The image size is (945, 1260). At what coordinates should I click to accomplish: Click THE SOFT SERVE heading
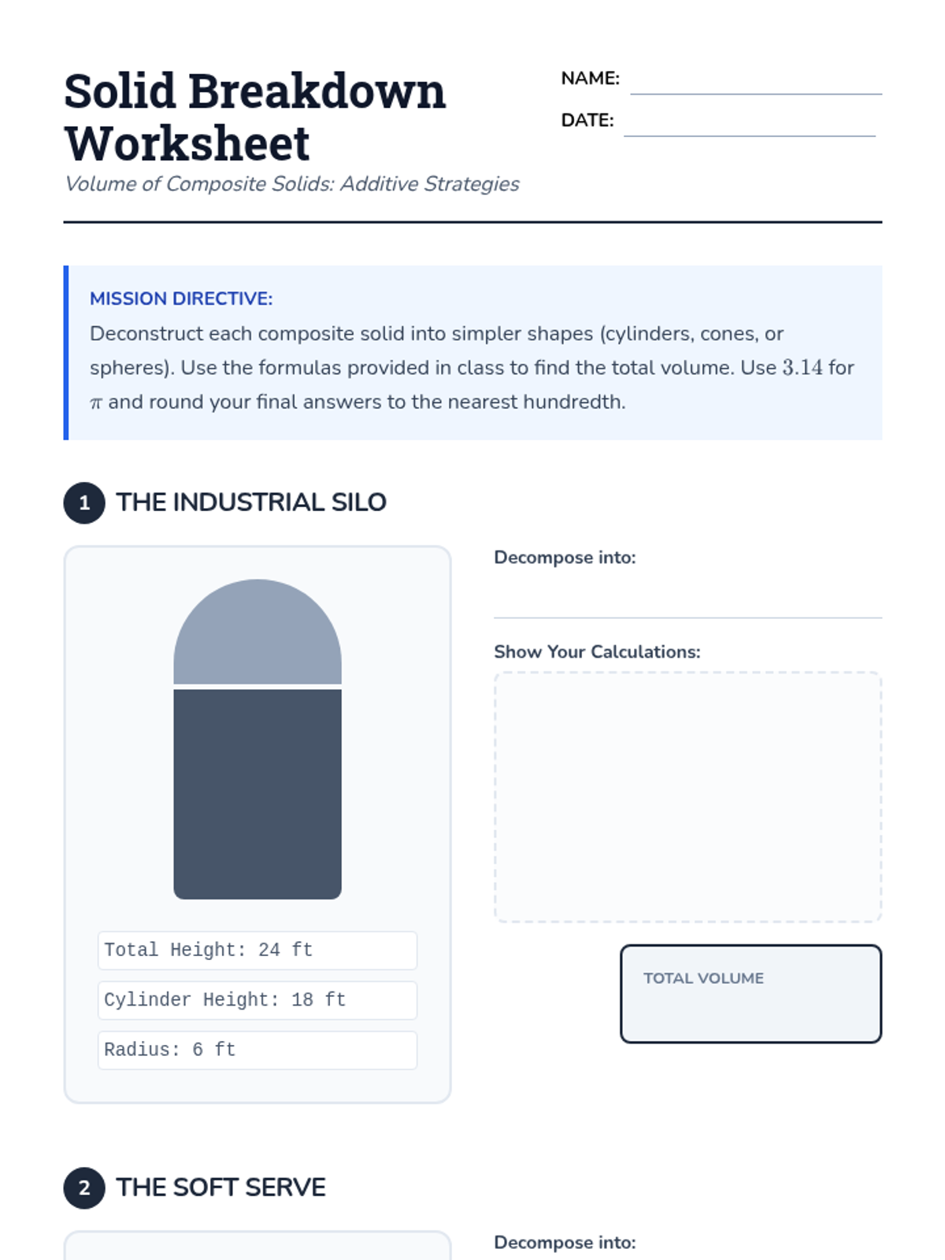click(x=220, y=1188)
